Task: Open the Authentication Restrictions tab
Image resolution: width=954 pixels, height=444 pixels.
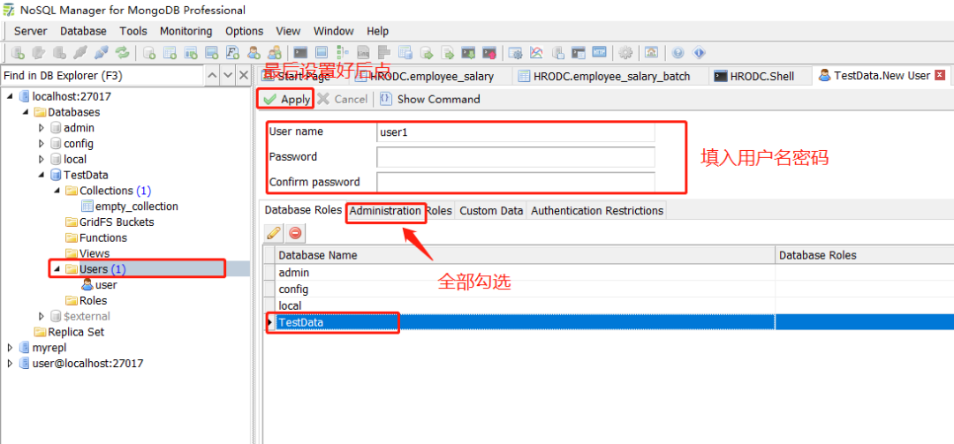Action: [x=597, y=210]
